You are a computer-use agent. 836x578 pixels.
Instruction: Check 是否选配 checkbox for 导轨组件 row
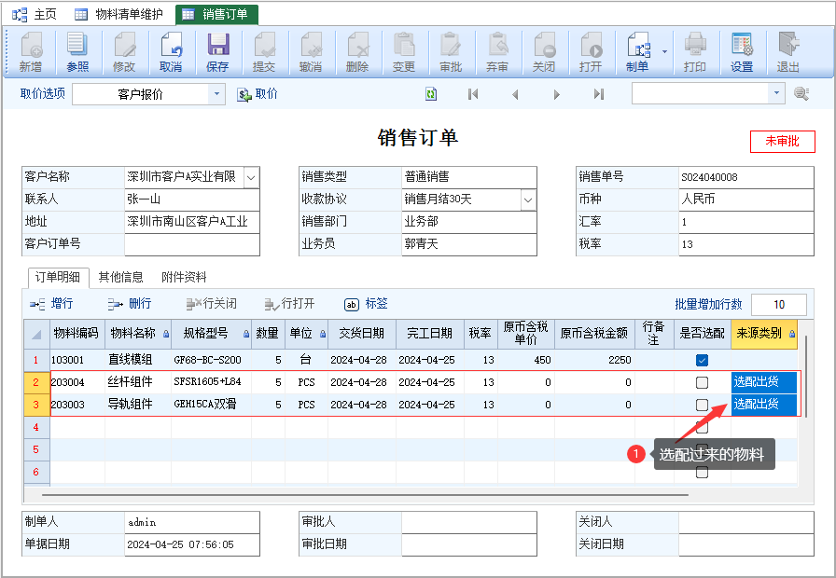point(703,405)
